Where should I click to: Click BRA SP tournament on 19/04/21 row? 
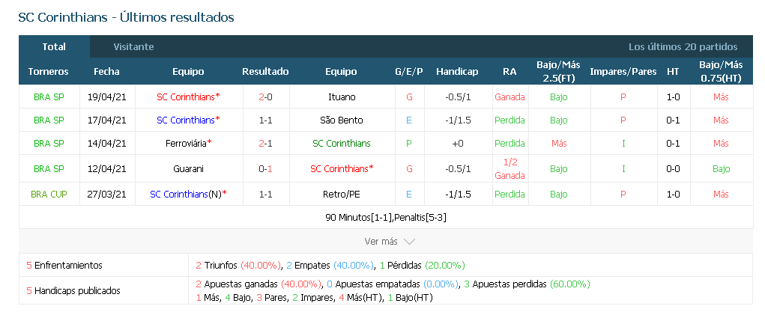coord(49,97)
